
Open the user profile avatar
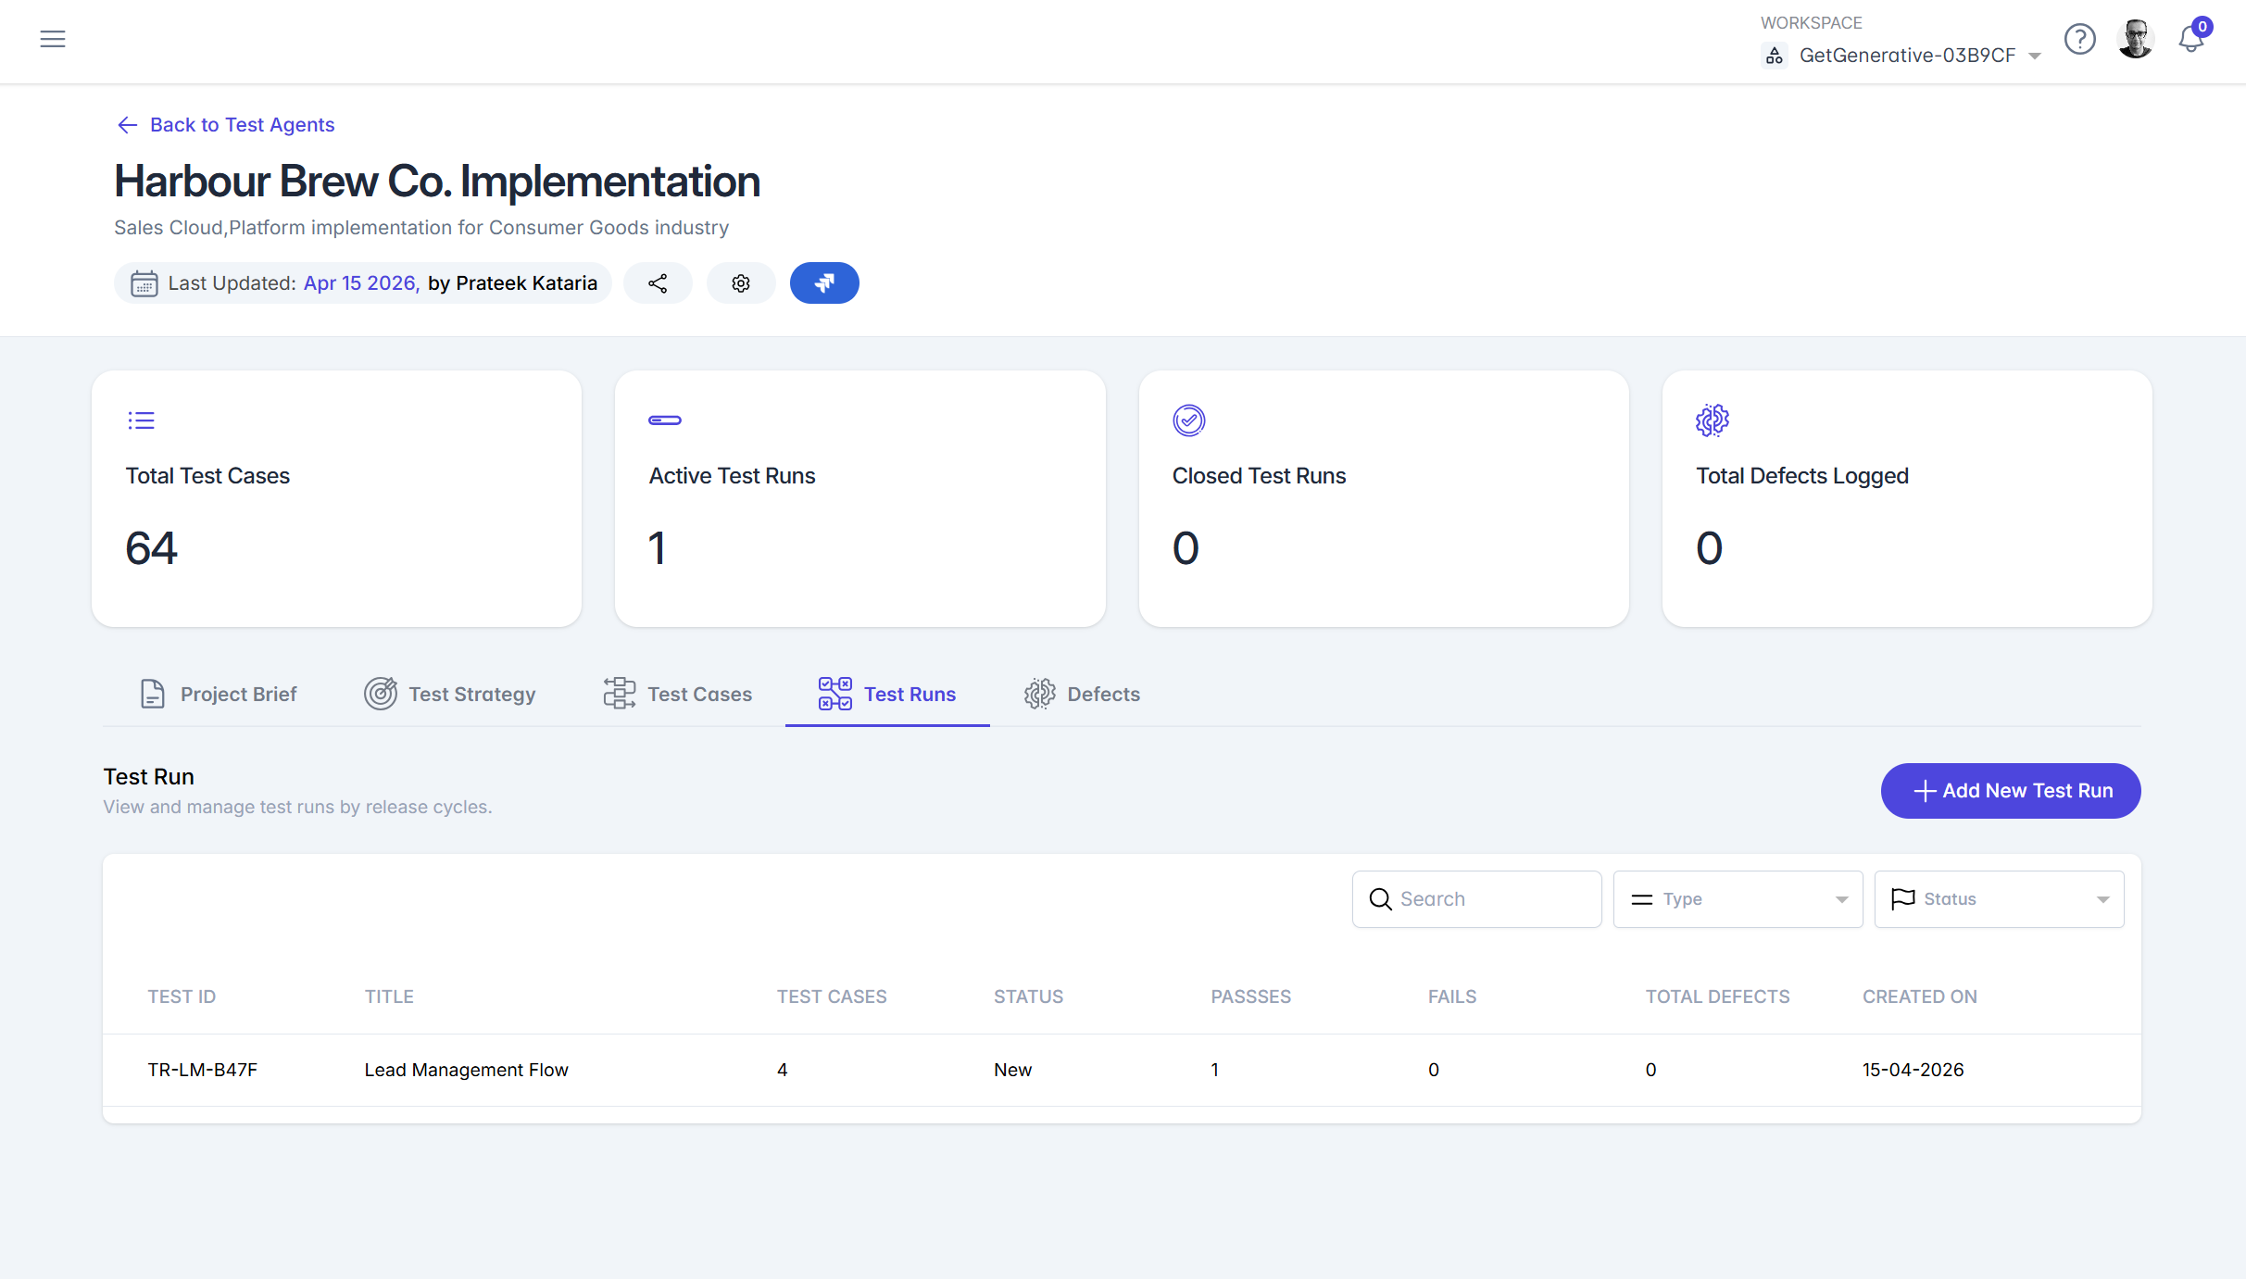(2135, 39)
